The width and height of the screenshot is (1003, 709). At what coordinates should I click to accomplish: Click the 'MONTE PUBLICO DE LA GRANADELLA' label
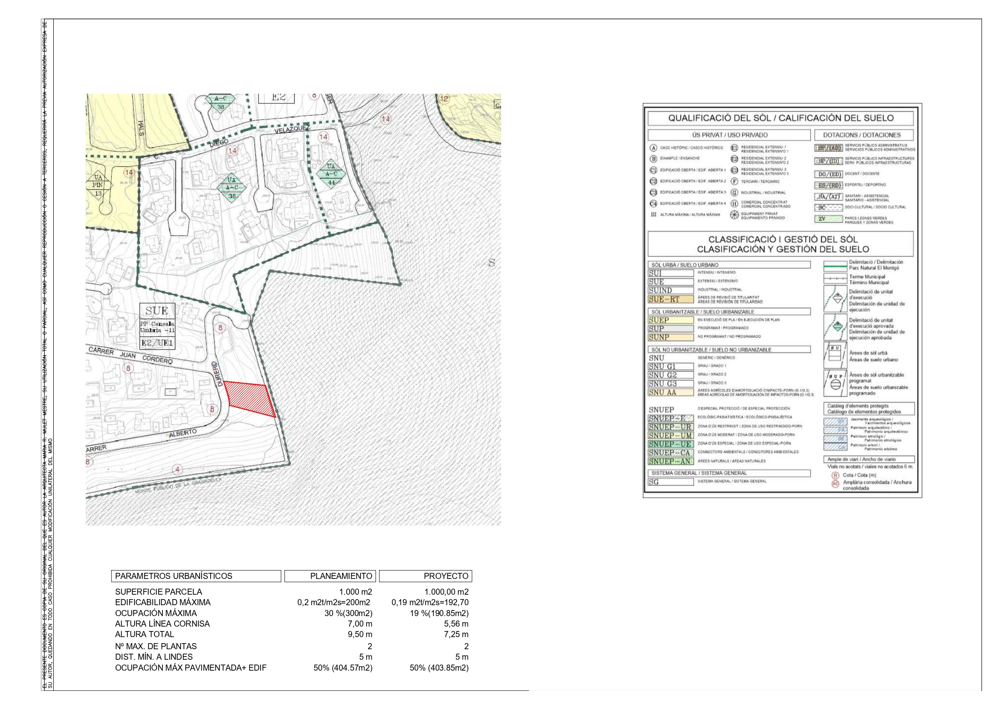click(178, 486)
